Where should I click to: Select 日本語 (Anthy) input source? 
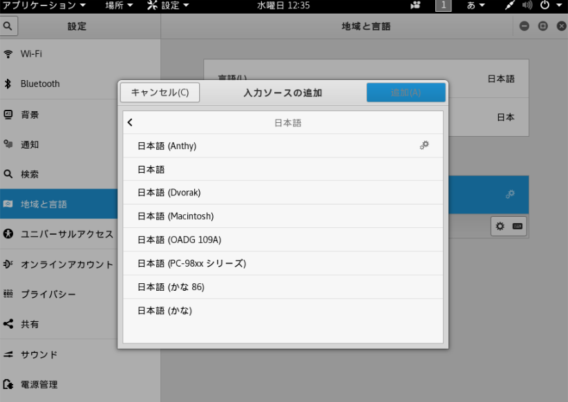(x=283, y=146)
